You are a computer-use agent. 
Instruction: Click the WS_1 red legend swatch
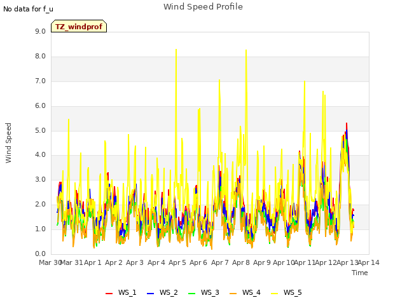(109, 294)
